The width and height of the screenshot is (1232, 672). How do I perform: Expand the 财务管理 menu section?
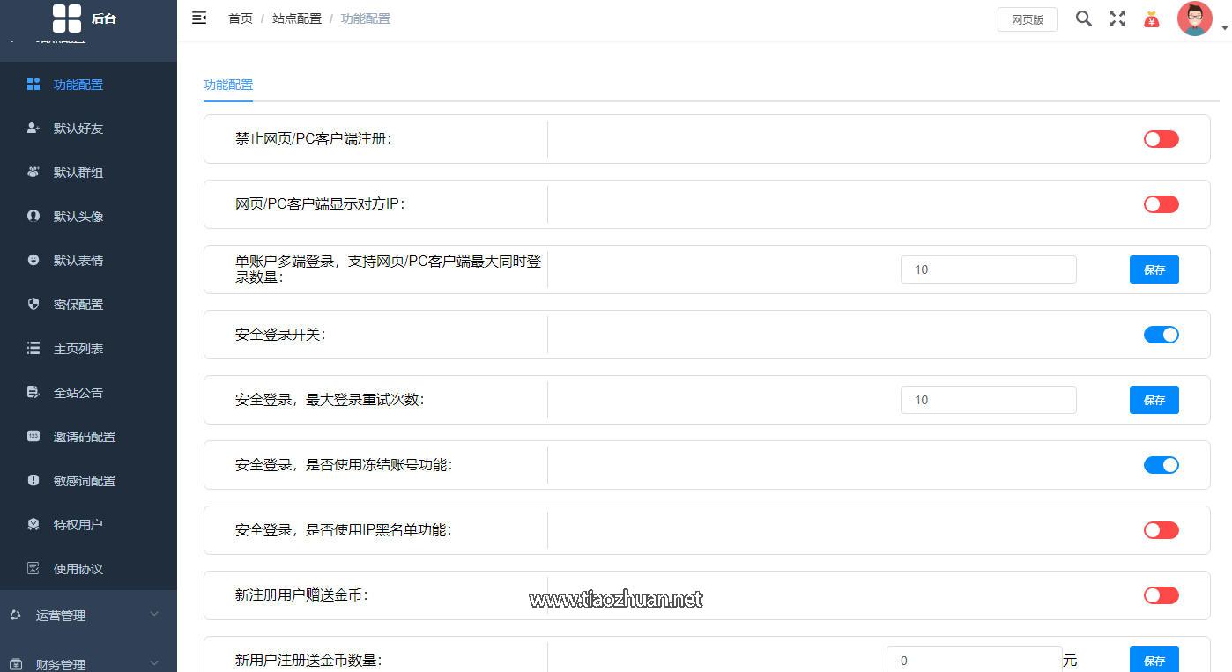coord(88,663)
